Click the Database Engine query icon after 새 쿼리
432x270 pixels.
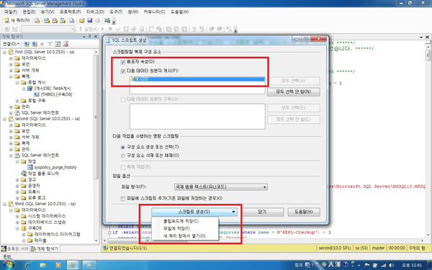[x=37, y=20]
